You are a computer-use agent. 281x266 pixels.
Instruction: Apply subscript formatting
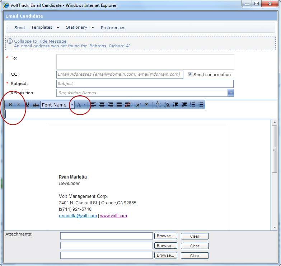pyautogui.click(x=147, y=105)
